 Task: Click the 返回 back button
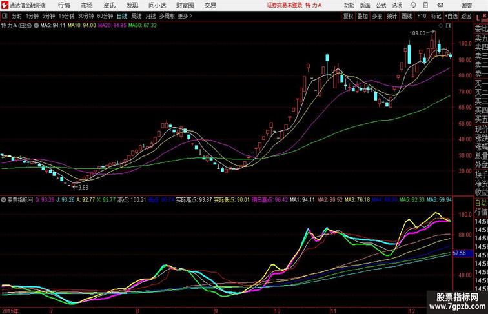(466, 16)
